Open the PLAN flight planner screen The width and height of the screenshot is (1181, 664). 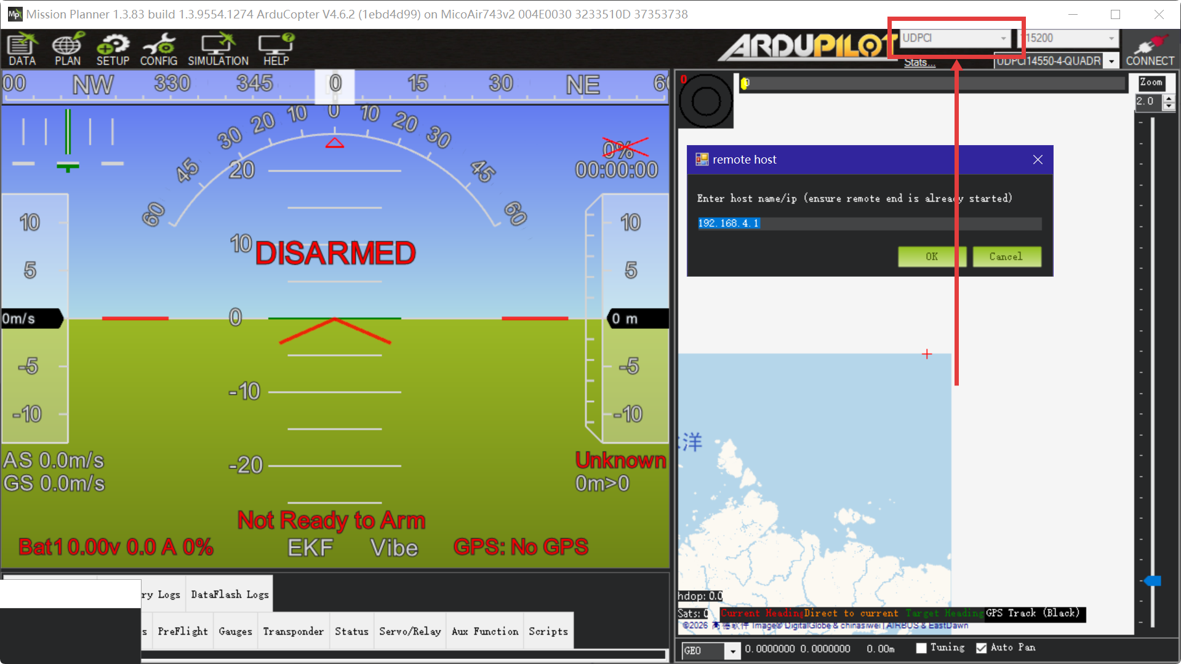coord(67,49)
